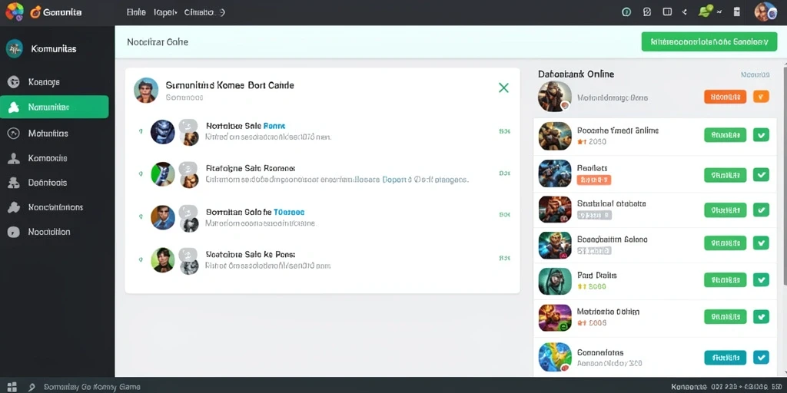
Task: Click the teal button for Connonoiotos
Action: click(x=726, y=358)
